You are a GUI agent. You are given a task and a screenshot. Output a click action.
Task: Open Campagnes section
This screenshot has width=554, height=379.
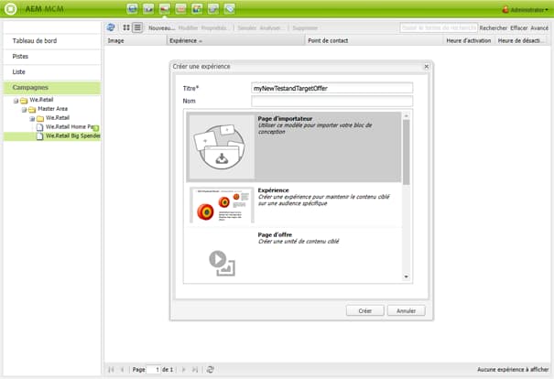(52, 88)
